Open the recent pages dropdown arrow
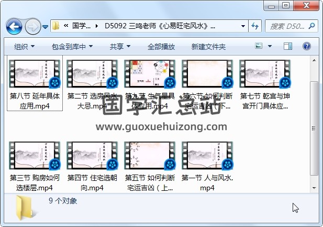 tap(46, 27)
